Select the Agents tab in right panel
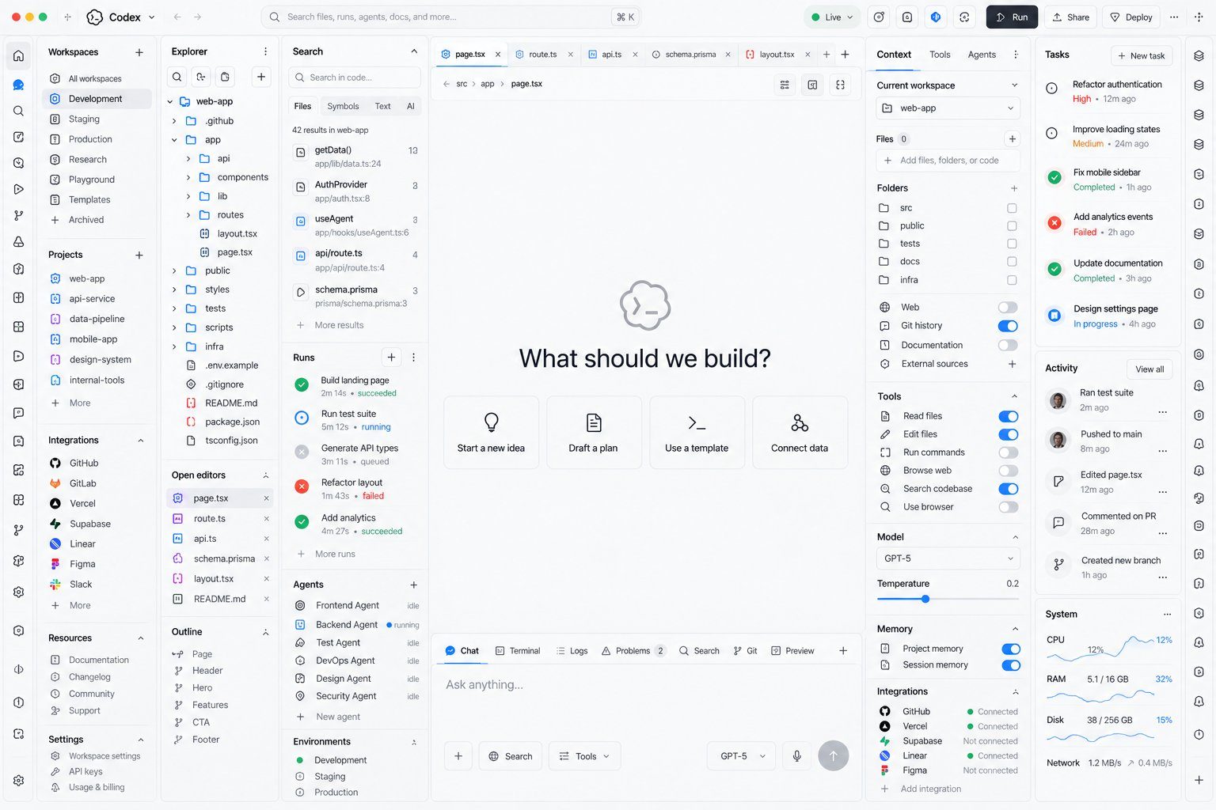Viewport: 1216px width, 810px height. pyautogui.click(x=982, y=55)
